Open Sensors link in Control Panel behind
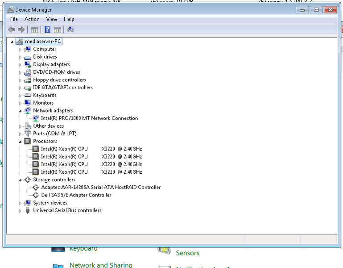This screenshot has width=343, height=268. click(x=187, y=253)
